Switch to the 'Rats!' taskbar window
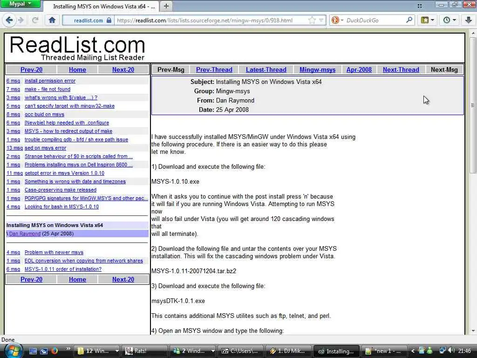Image resolution: width=477 pixels, height=358 pixels. (x=145, y=351)
